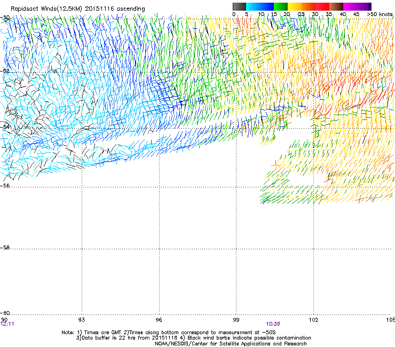Click the '40' legend scale label
The height and width of the screenshot is (347, 395).
pos(343,14)
